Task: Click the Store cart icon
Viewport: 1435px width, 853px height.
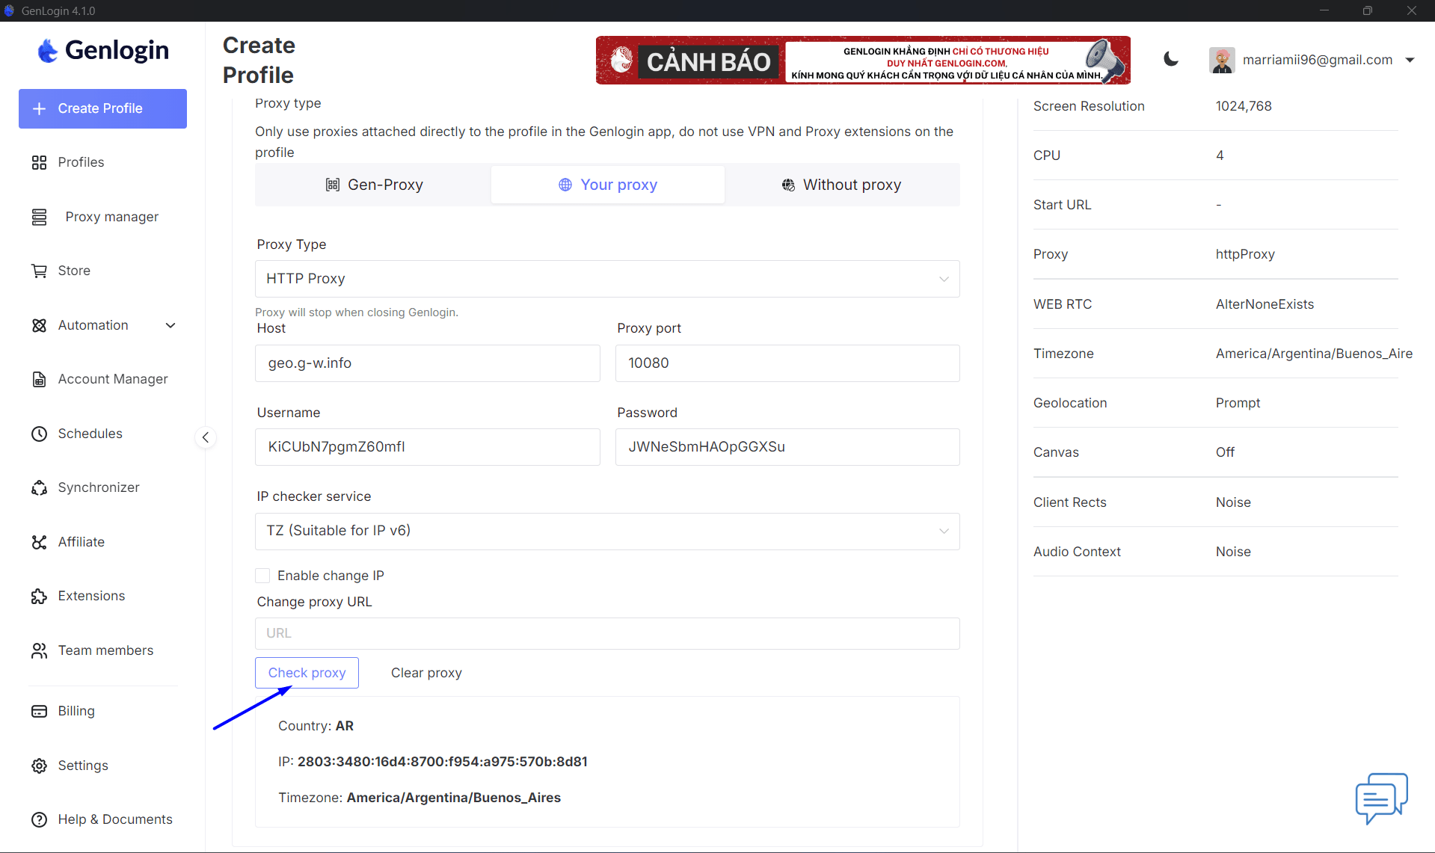Action: point(39,271)
